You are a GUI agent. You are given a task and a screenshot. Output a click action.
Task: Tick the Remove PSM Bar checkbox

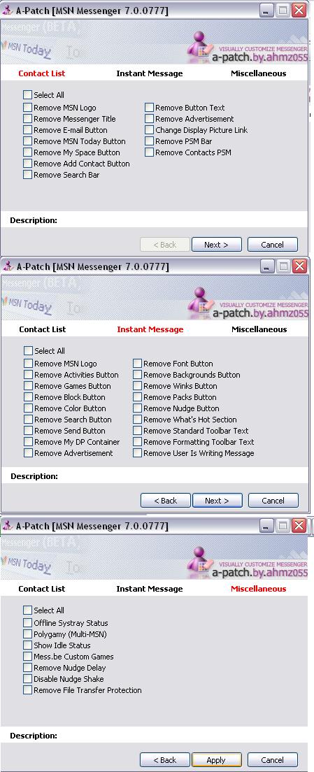[x=149, y=141]
